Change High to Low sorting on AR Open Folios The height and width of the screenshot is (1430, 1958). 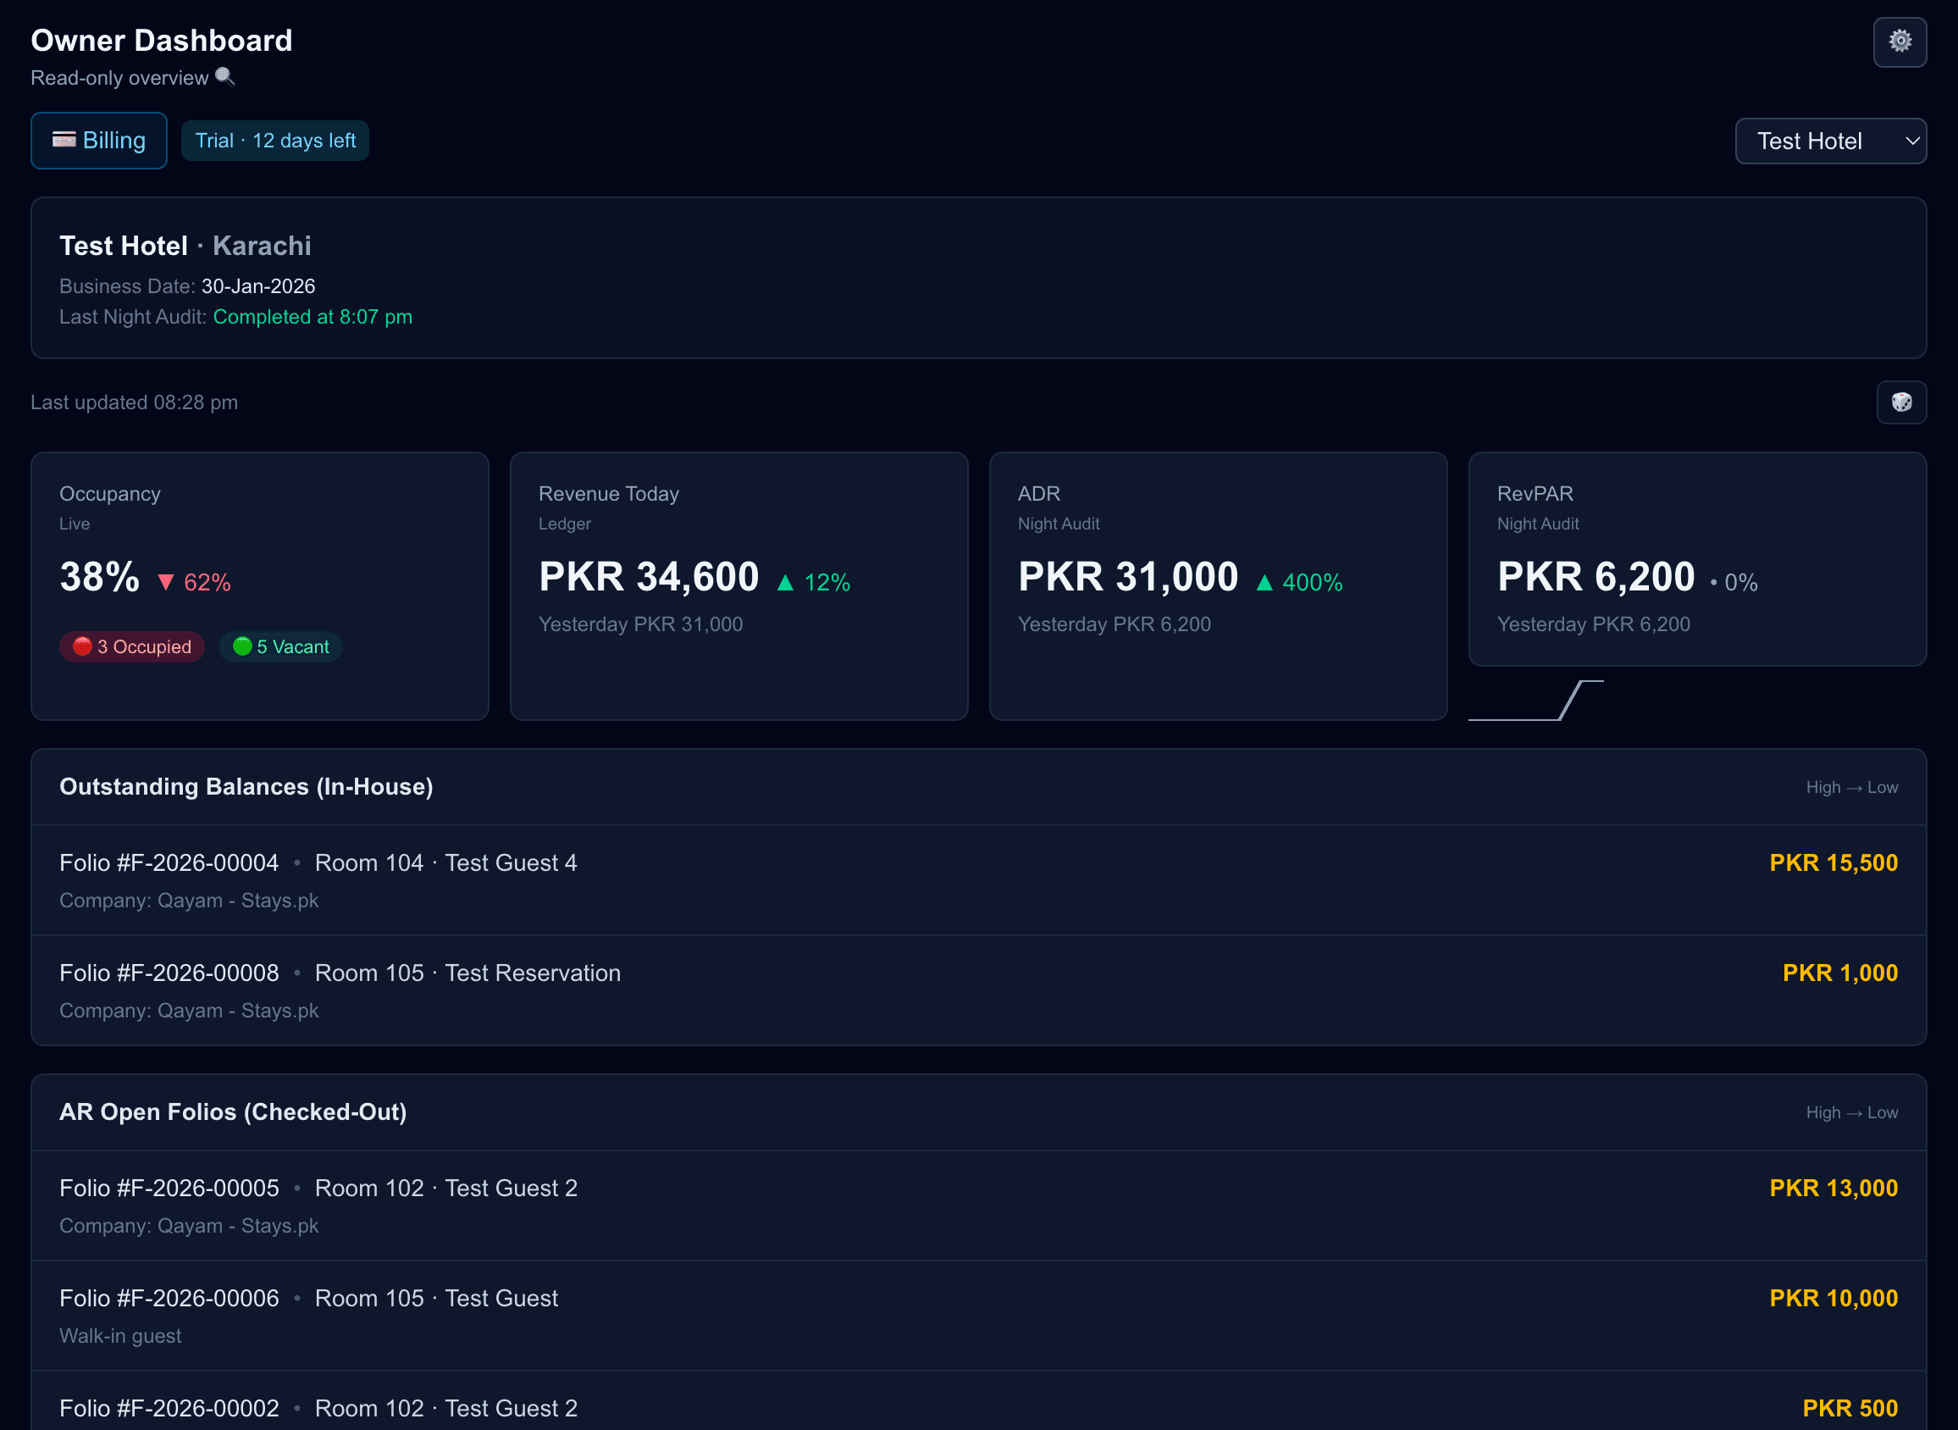click(1851, 1112)
